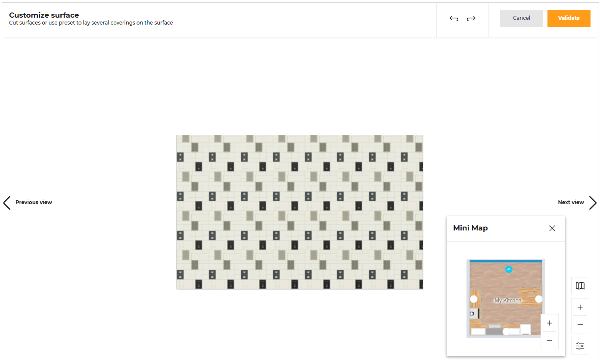Go to the Previous view
This screenshot has width=603, height=364.
34,202
